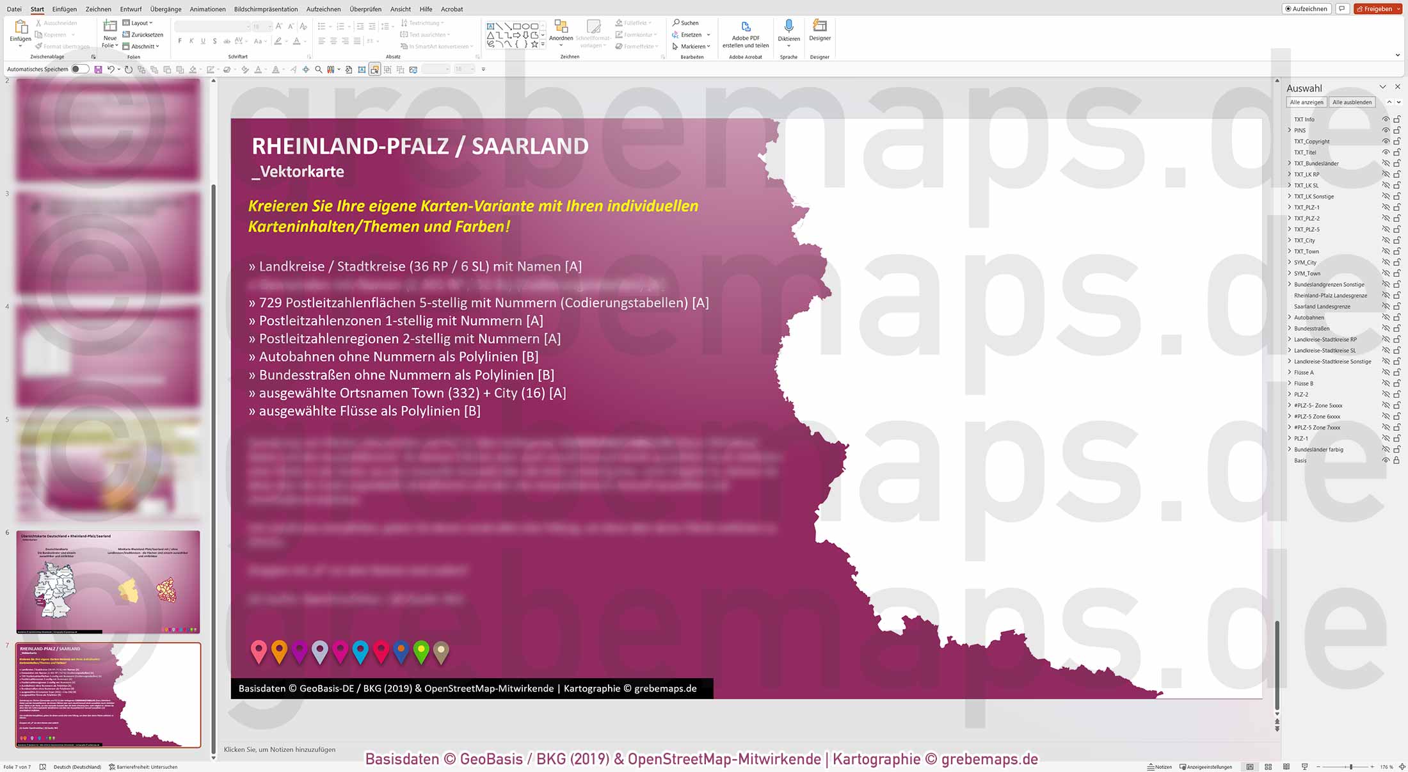The height and width of the screenshot is (772, 1408).
Task: Open the Animationen ribbon tab
Action: click(207, 9)
